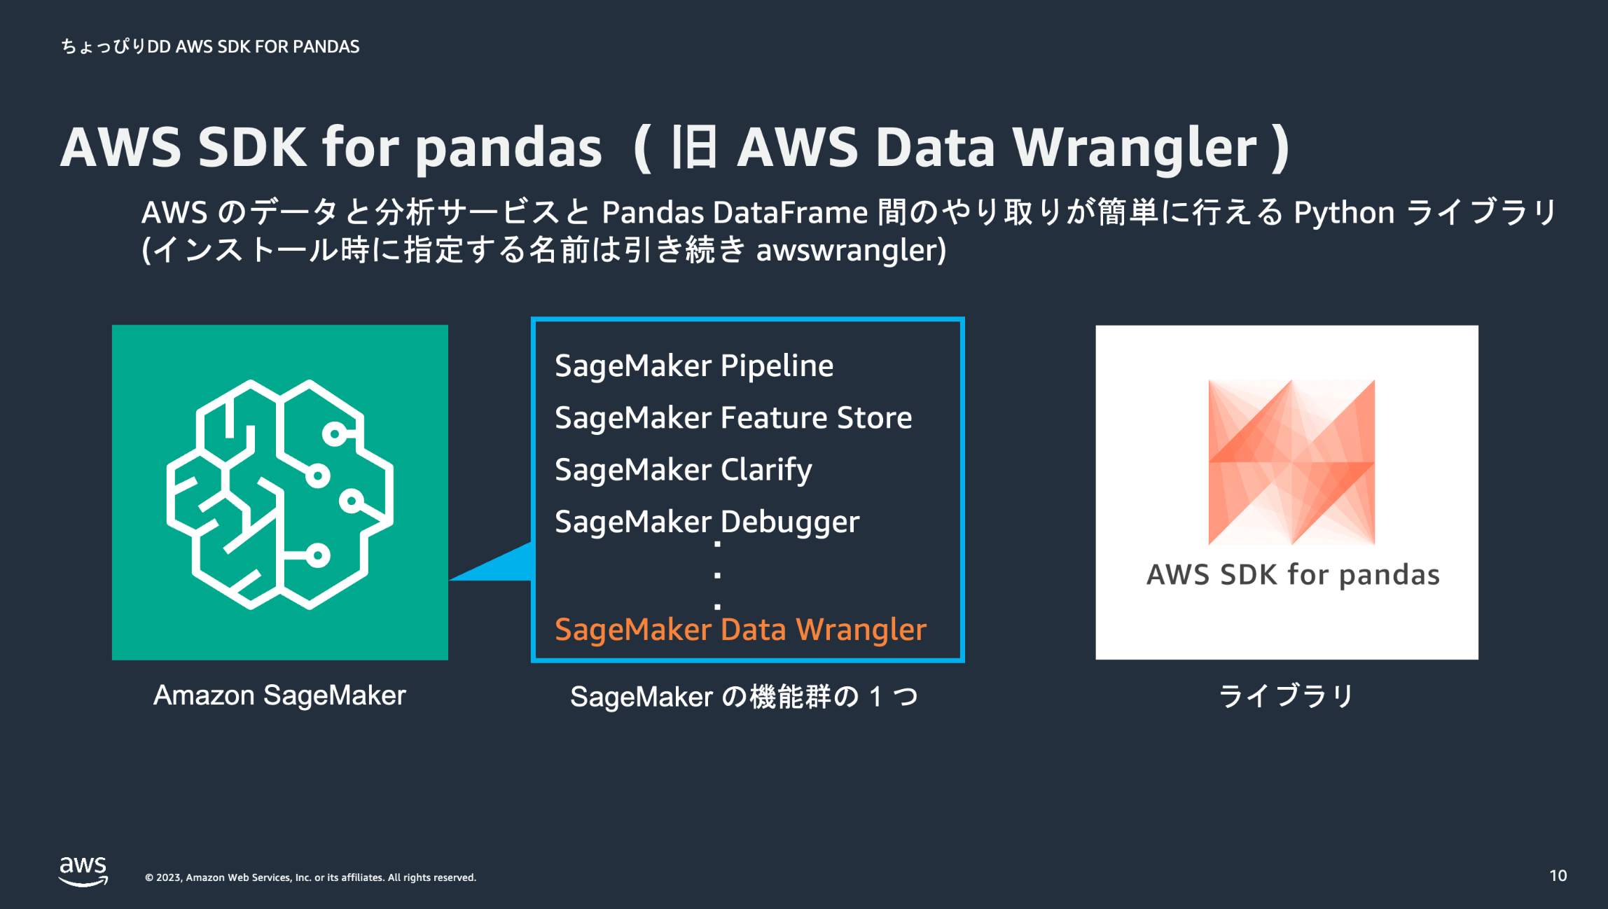Image resolution: width=1608 pixels, height=909 pixels.
Task: Select the blue callout arrow pointer
Action: [490, 562]
